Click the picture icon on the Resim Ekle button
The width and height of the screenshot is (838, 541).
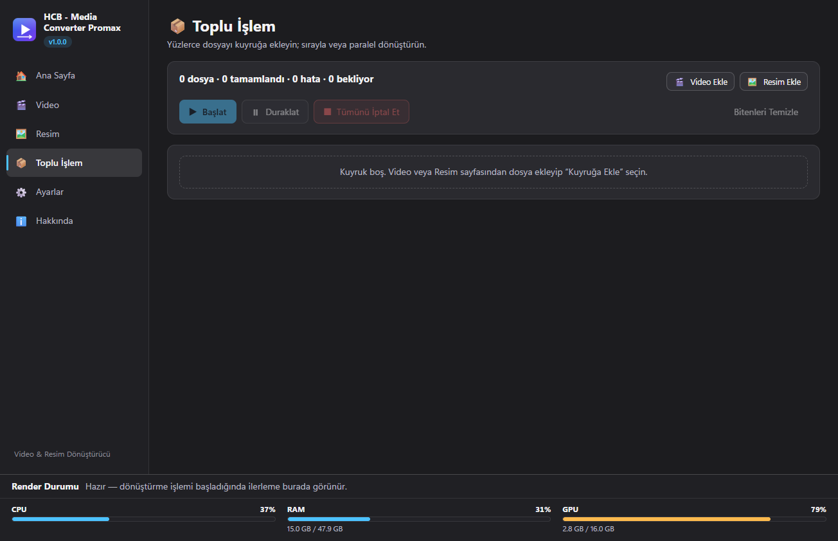[x=753, y=82]
